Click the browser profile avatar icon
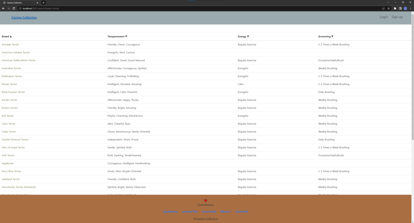 [x=405, y=8]
